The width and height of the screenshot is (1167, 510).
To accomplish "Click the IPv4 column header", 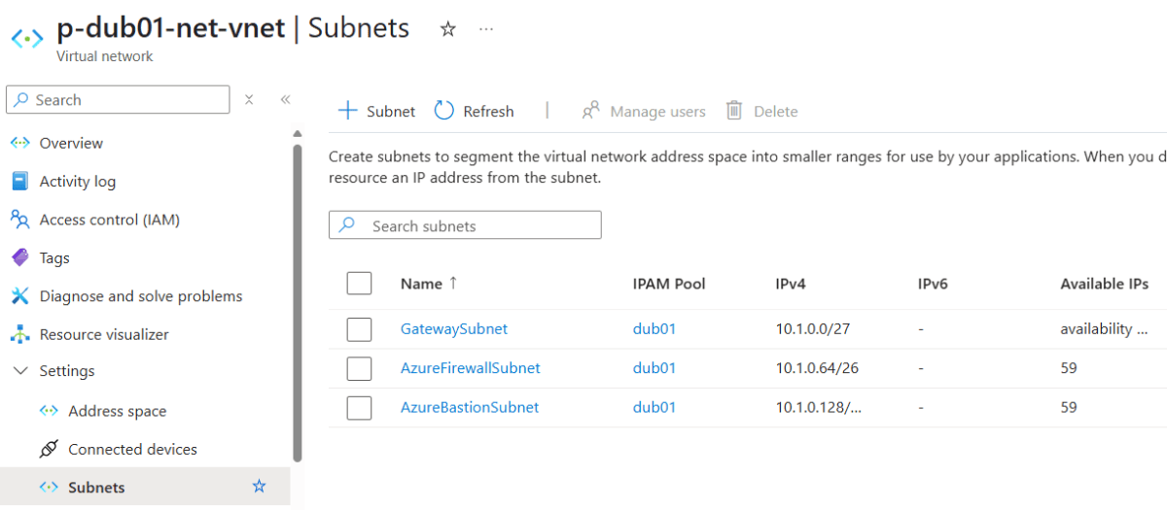I will (x=791, y=284).
